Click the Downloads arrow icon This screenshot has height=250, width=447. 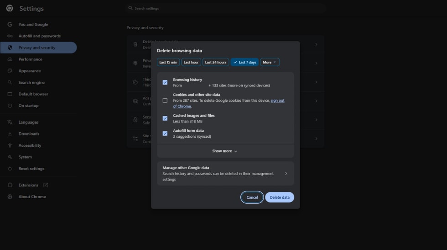(10, 134)
